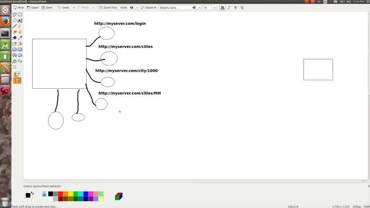Clear the zoom level field

132,8
